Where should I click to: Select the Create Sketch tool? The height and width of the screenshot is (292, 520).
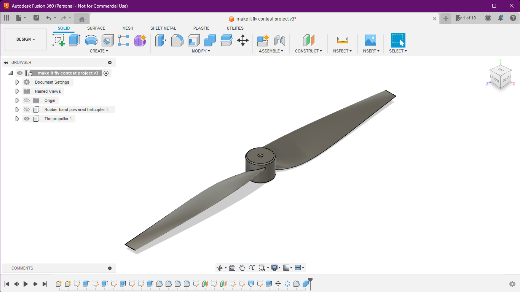point(58,40)
